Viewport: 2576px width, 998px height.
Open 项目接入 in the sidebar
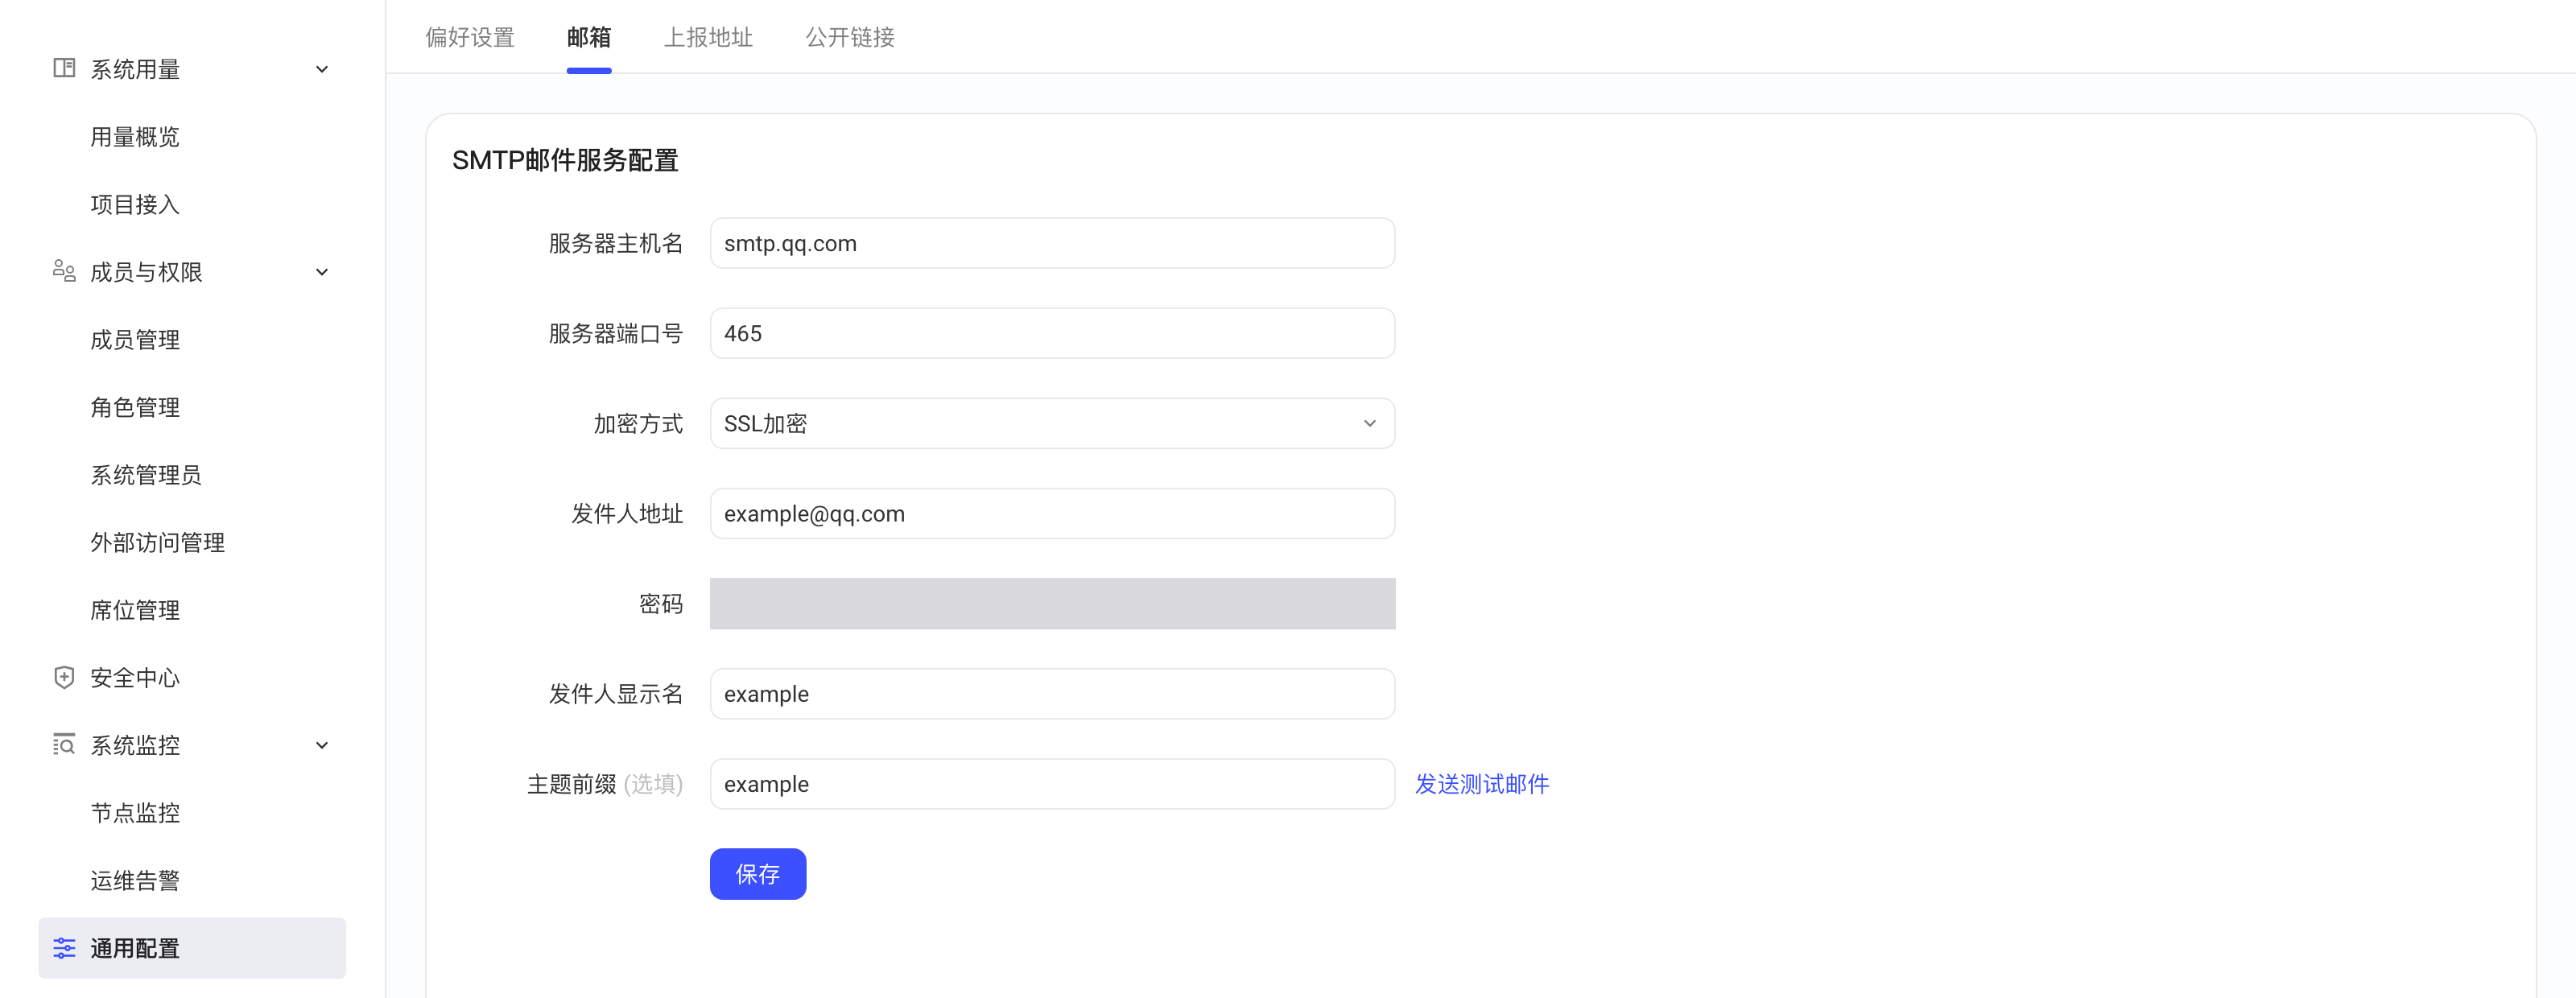click(135, 204)
